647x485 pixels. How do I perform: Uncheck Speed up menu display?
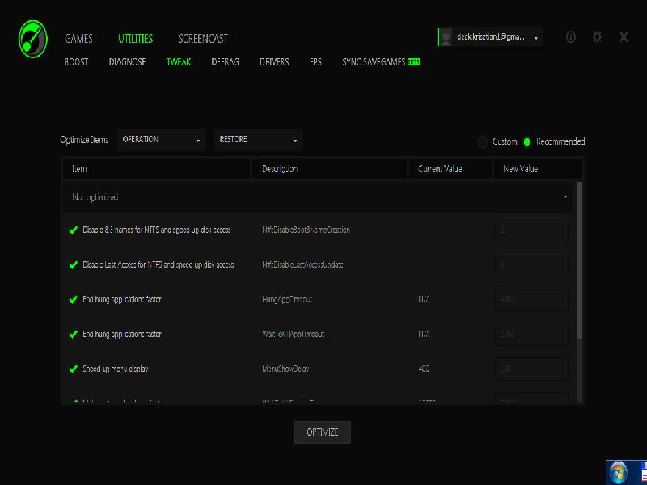click(74, 369)
